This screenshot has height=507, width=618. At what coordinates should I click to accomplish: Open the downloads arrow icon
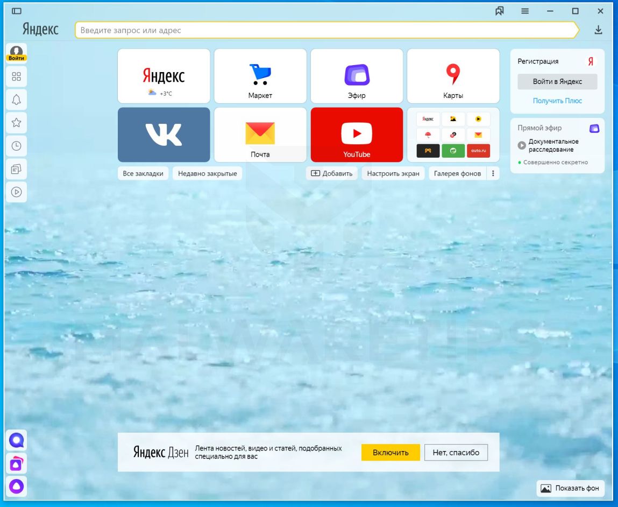point(598,30)
